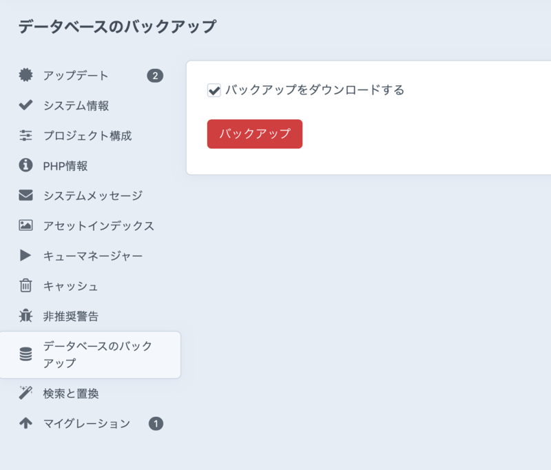The width and height of the screenshot is (551, 470).
Task: Click the bug icon beside 非推奨警告
Action: point(24,316)
